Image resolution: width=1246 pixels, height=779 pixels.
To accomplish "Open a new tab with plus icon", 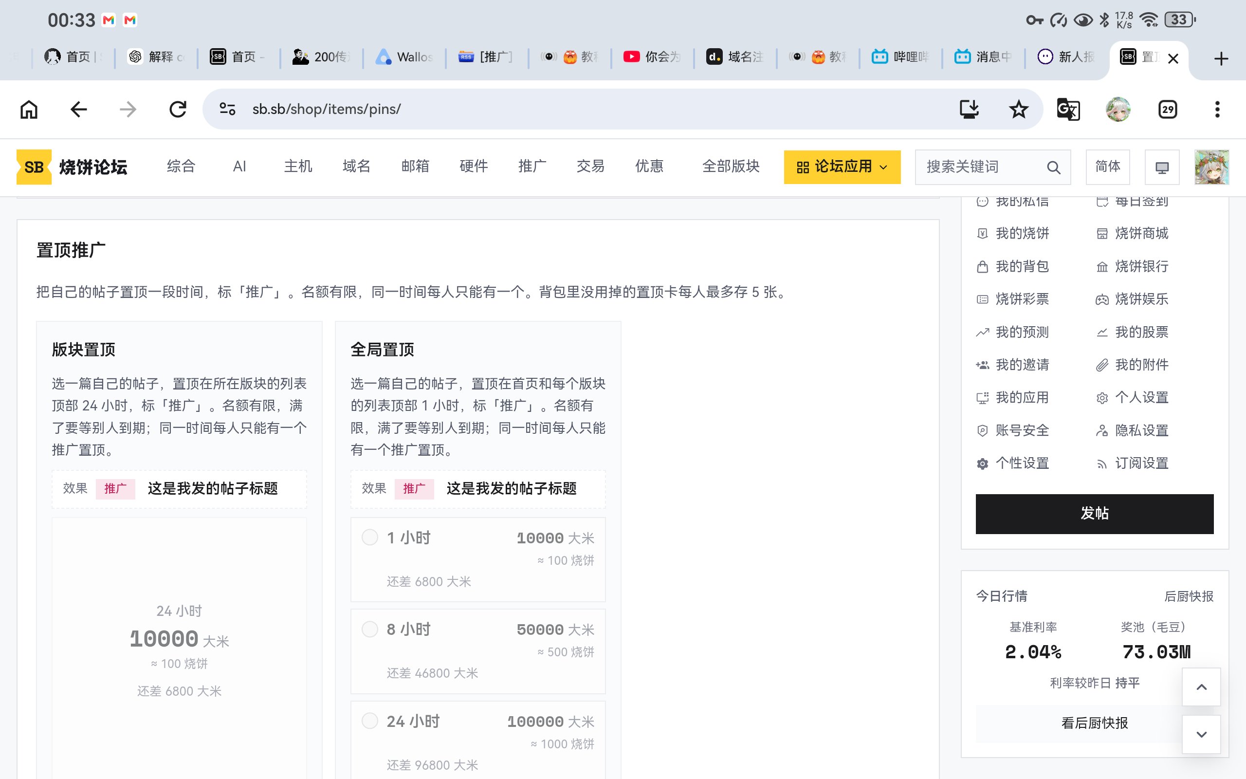I will [1221, 58].
